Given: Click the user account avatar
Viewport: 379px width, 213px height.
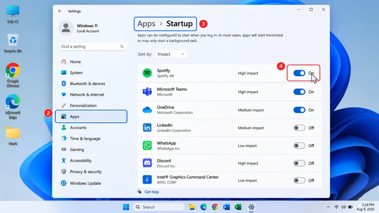Looking at the screenshot, I should click(x=66, y=28).
